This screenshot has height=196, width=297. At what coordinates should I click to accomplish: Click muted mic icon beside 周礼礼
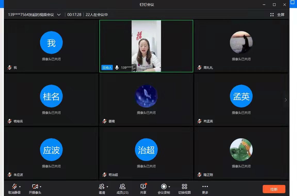point(199,67)
